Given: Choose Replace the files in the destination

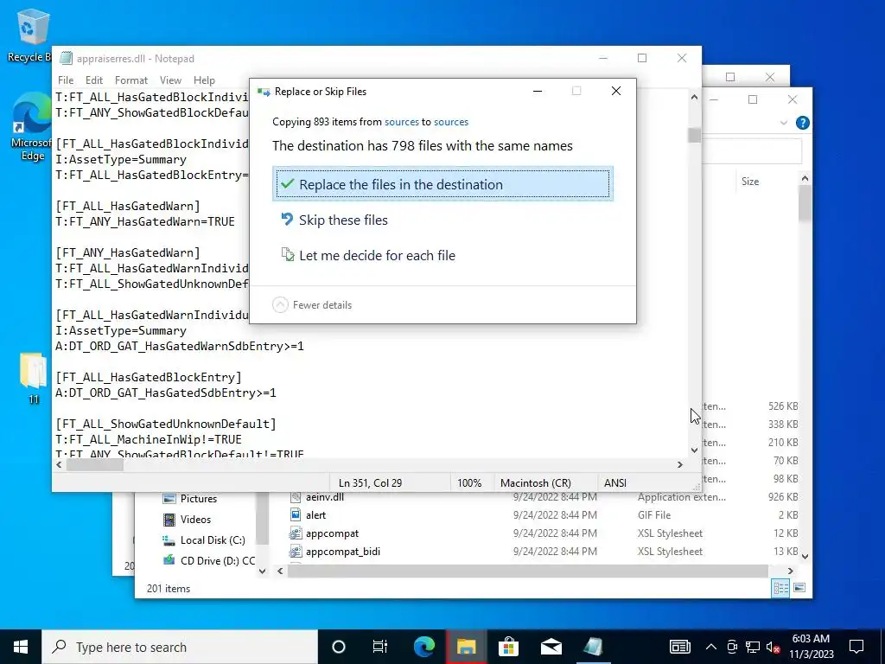Looking at the screenshot, I should coord(443,184).
